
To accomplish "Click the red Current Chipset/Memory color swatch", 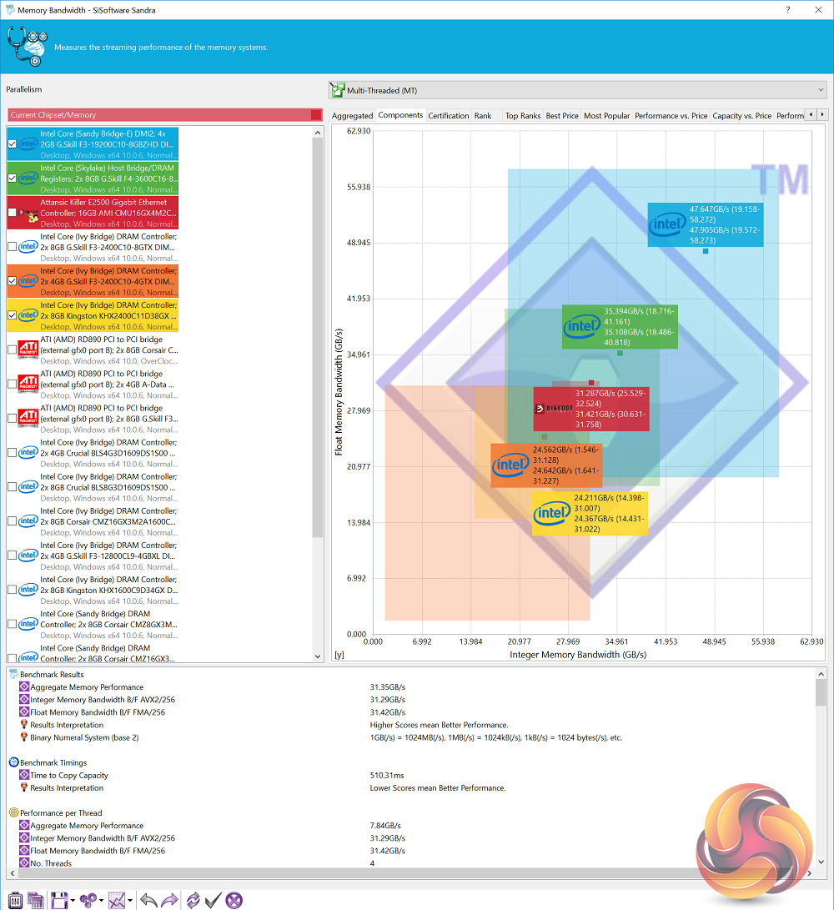I will pos(316,115).
